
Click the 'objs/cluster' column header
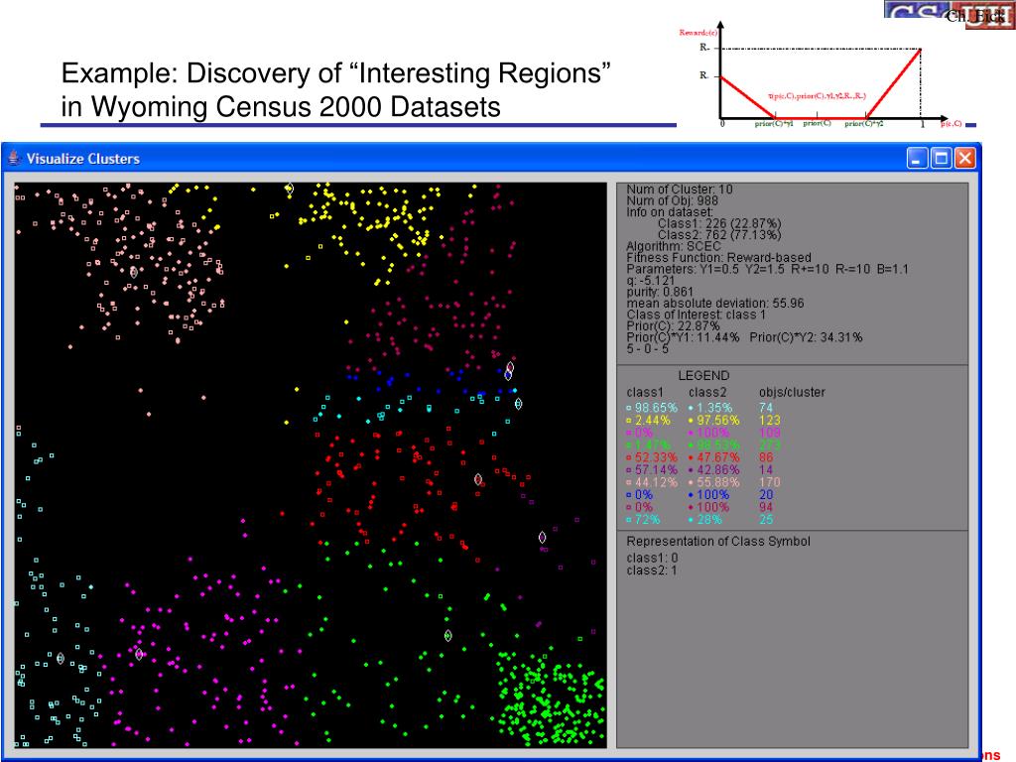tap(792, 393)
